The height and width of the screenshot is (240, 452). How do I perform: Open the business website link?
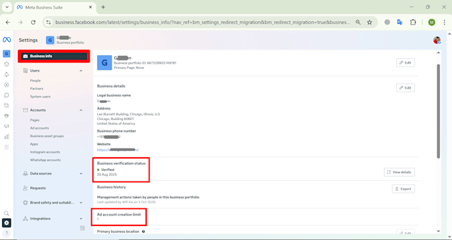point(118,150)
